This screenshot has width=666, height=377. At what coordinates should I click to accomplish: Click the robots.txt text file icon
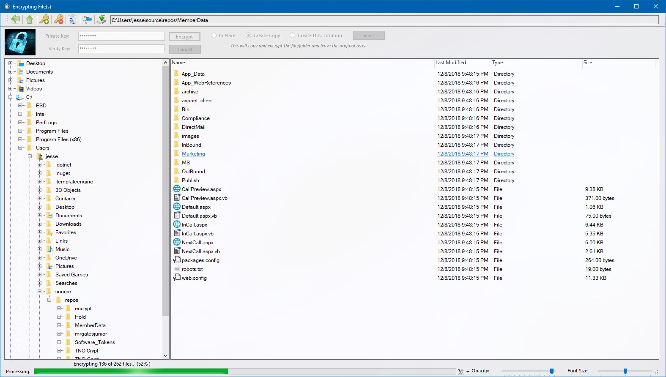(x=177, y=269)
